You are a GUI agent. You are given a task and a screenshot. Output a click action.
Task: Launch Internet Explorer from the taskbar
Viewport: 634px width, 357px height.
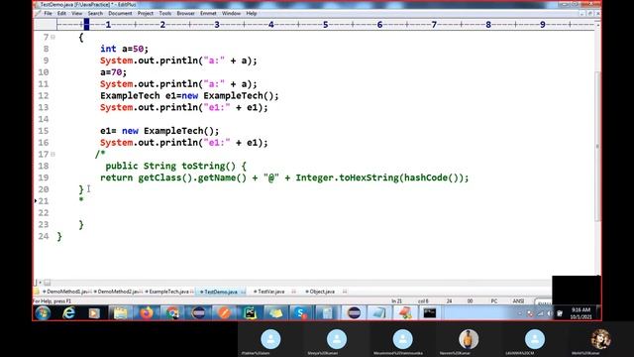(x=68, y=313)
